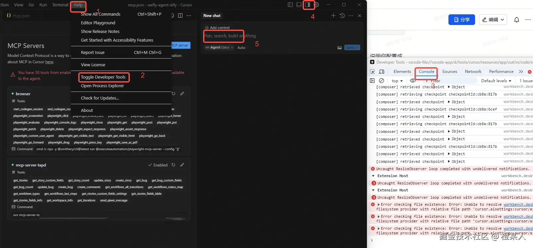
Task: Click the New chat tab
Action: (x=212, y=16)
